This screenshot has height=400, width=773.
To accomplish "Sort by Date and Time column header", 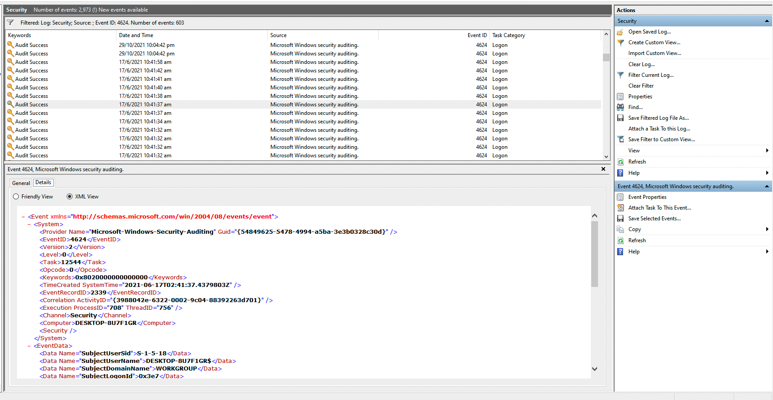I will point(192,35).
